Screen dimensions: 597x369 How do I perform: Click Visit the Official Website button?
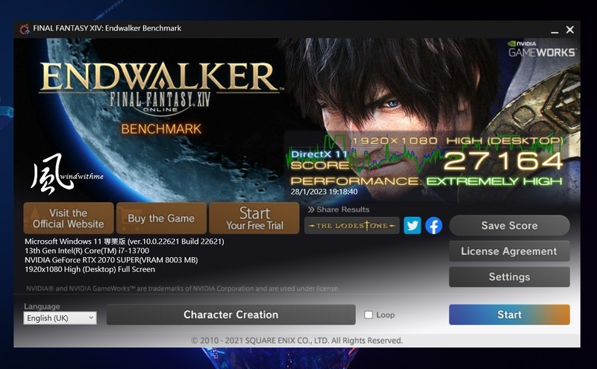(69, 218)
